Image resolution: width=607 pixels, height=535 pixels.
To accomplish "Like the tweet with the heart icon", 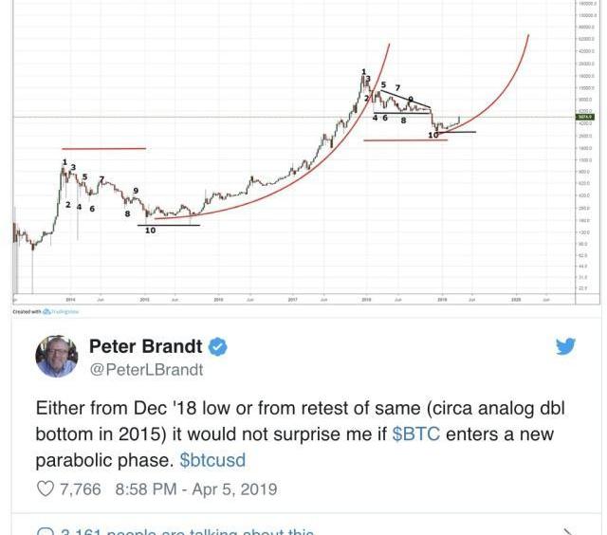I will tap(45, 489).
